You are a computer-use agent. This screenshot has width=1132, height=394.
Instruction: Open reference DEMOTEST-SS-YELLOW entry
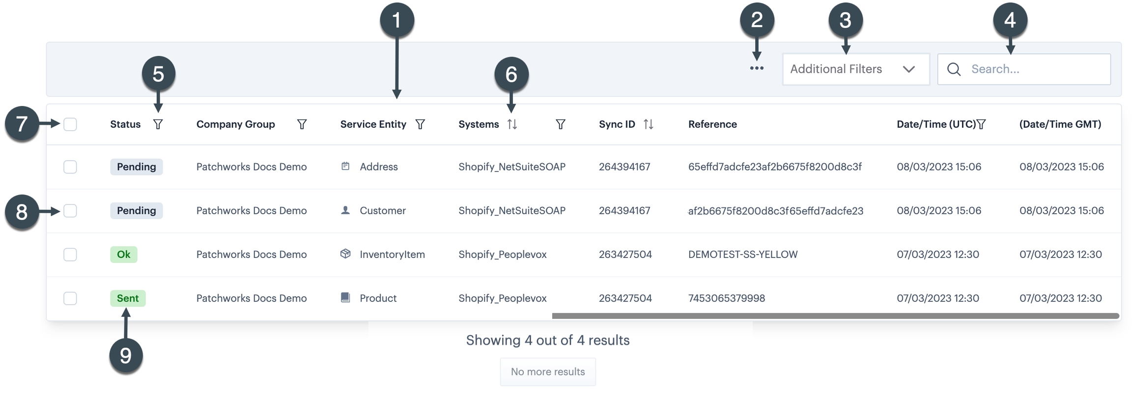[x=742, y=254]
